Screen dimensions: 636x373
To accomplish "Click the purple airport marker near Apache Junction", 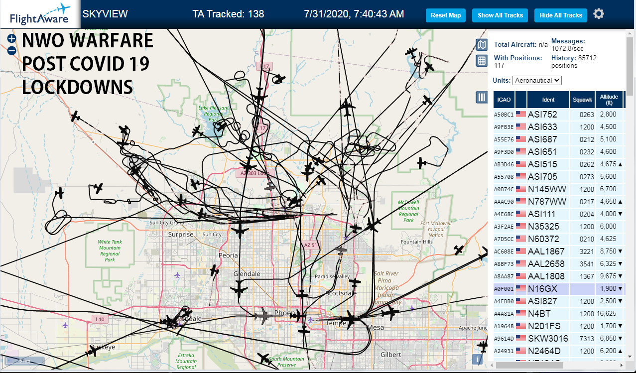I will coord(411,309).
